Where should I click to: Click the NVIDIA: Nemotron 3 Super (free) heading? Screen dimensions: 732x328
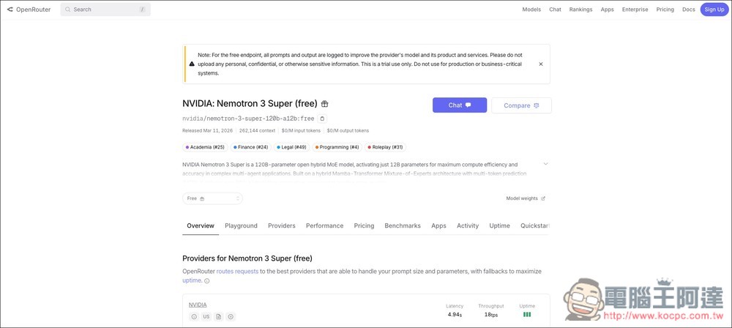[x=250, y=104]
